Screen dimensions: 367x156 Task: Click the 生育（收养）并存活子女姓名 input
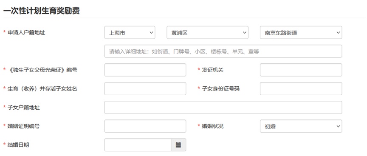point(145,89)
